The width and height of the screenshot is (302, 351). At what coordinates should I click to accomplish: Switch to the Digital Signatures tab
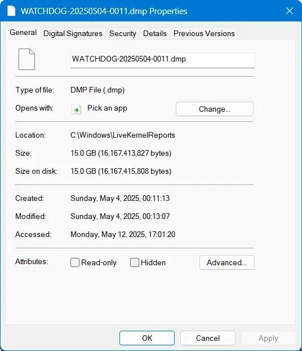(x=73, y=34)
